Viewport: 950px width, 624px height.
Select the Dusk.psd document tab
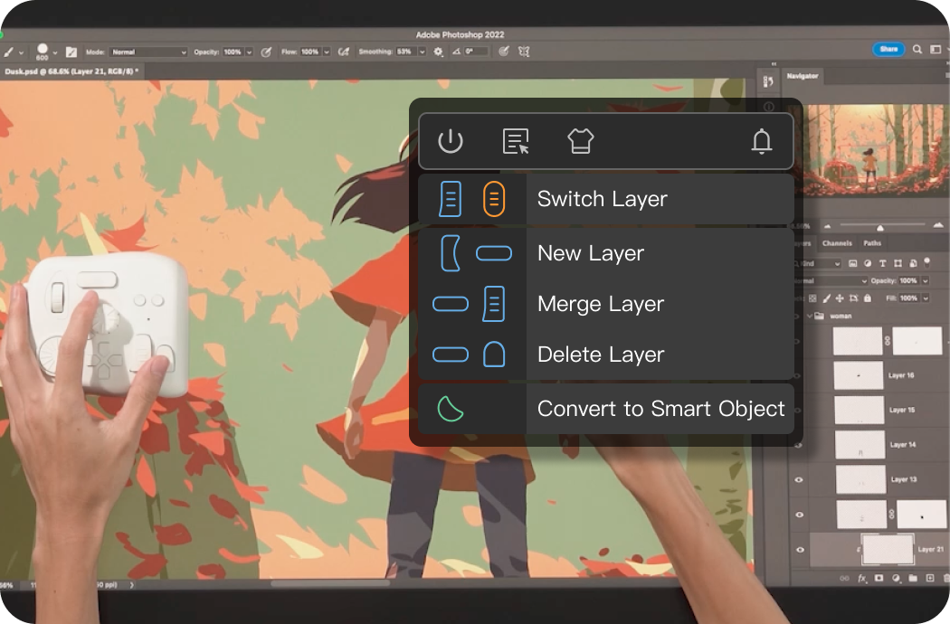71,71
